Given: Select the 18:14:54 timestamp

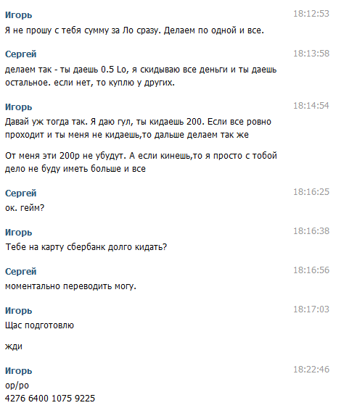Looking at the screenshot, I should click(x=311, y=106).
